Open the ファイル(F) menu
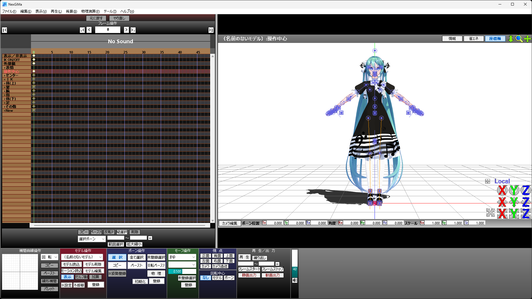The image size is (532, 299). [9, 11]
